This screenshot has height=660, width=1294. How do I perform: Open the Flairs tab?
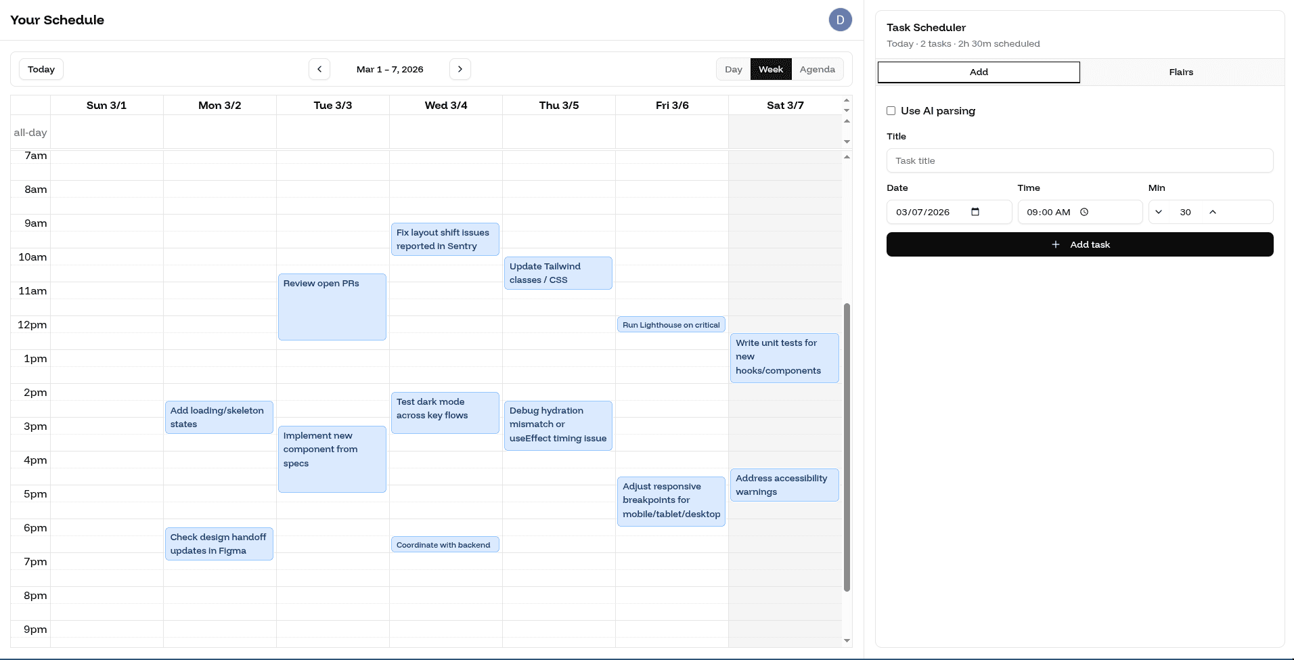click(1181, 72)
